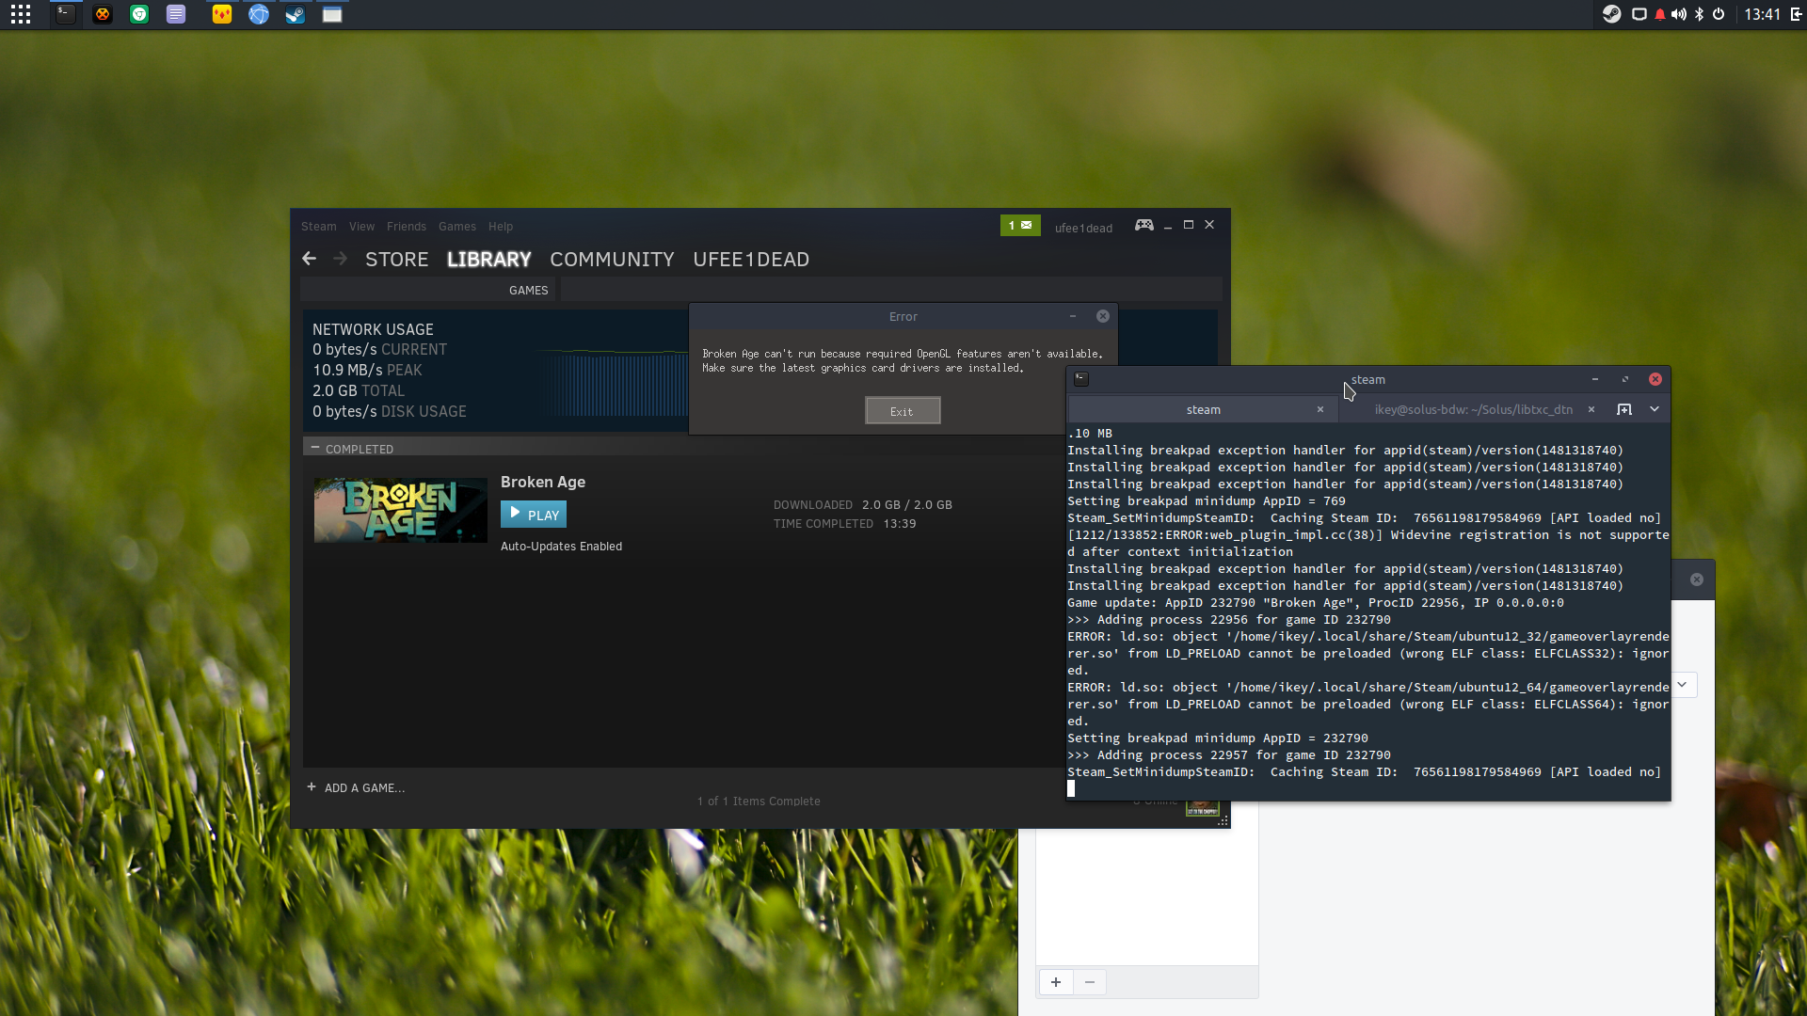The height and width of the screenshot is (1016, 1807).
Task: Click the power icon in the system tray
Action: pyautogui.click(x=1719, y=14)
